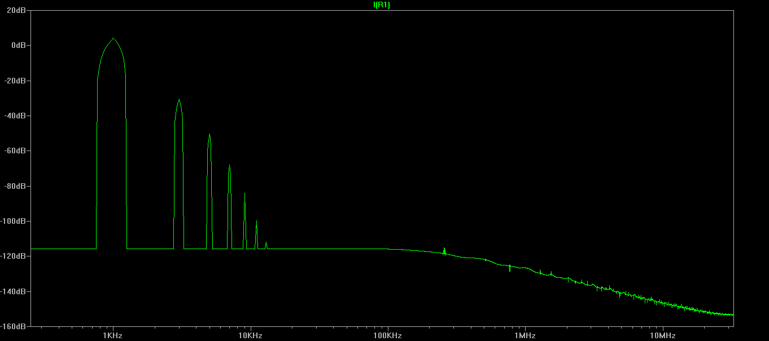Click the -20dB axis label

tap(16, 81)
